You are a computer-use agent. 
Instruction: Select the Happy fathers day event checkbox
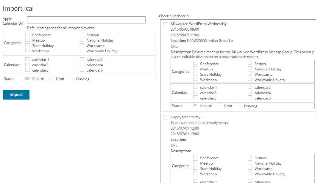pyautogui.click(x=165, y=118)
